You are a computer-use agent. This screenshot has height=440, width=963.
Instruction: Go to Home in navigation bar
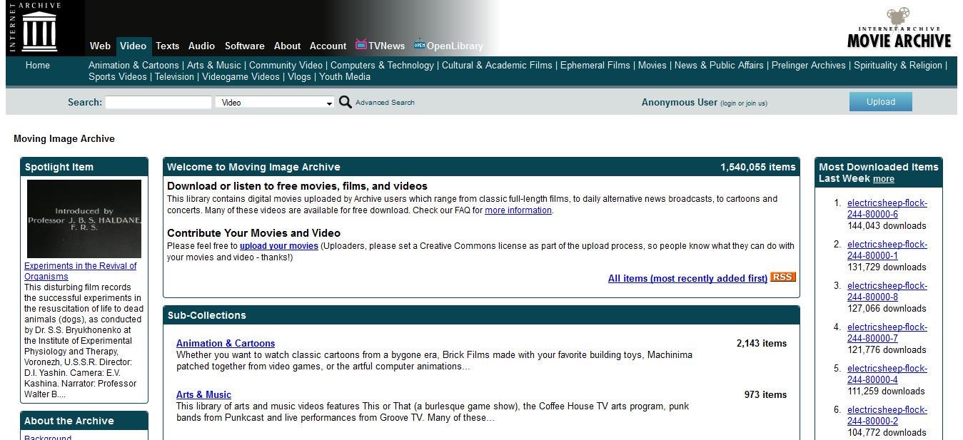tap(37, 65)
